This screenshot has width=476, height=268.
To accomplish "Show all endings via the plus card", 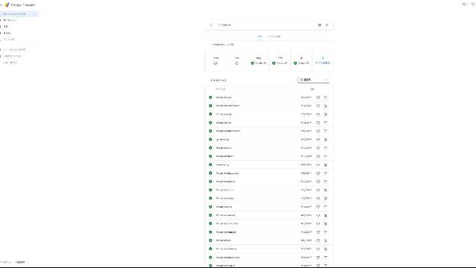I will [x=323, y=60].
